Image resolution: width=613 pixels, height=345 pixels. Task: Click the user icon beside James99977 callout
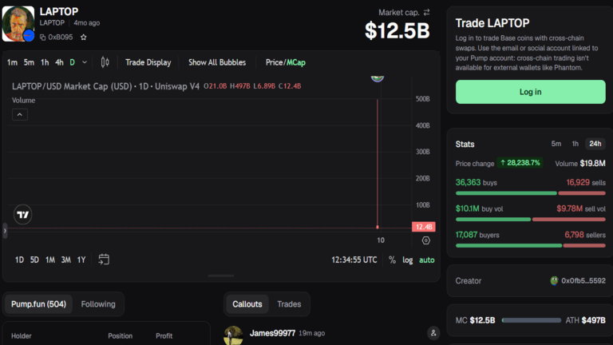click(x=433, y=333)
